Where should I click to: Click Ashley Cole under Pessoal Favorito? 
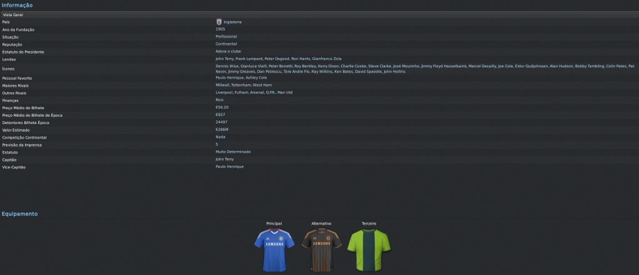[x=256, y=78]
